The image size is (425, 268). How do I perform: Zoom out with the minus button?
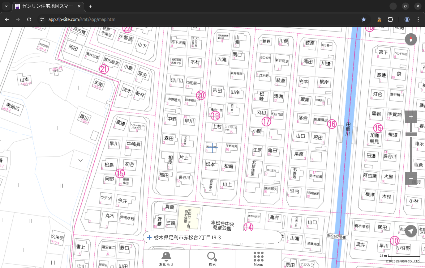click(411, 178)
